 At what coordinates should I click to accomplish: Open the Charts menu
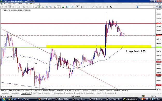point(20,4)
